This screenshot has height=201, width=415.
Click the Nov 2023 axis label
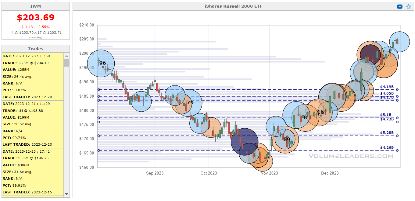[x=269, y=173]
